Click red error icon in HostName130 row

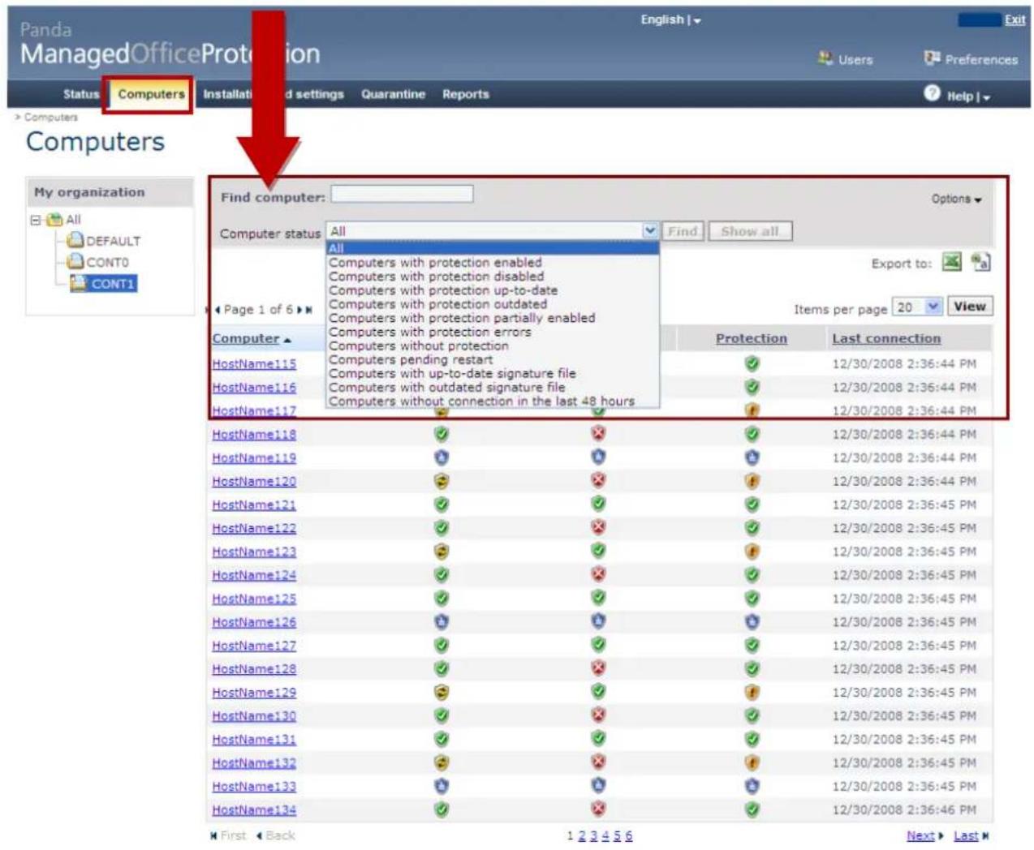(598, 716)
